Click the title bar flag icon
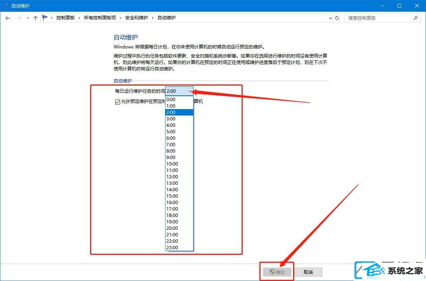Screen dimensions: 426x281 tap(6, 5)
